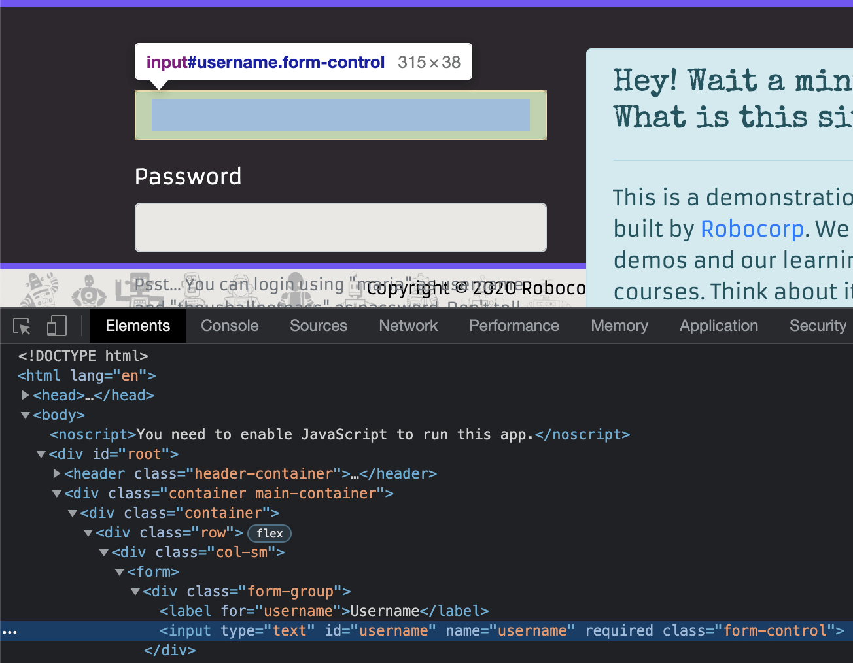Select the noscript element line
This screenshot has width=853, height=663.
tap(339, 434)
